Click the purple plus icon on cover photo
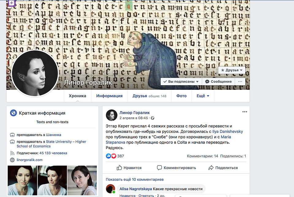Image resolution: width=294 pixels, height=197 pixels. pyautogui.click(x=11, y=3)
